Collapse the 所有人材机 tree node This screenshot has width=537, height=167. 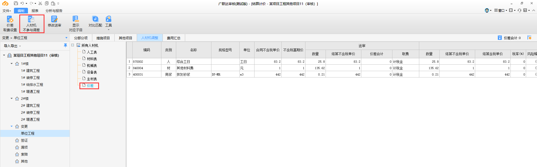coord(73,45)
